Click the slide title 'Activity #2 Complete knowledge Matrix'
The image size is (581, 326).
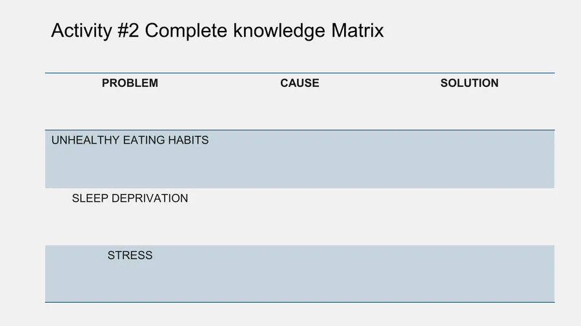pos(217,30)
